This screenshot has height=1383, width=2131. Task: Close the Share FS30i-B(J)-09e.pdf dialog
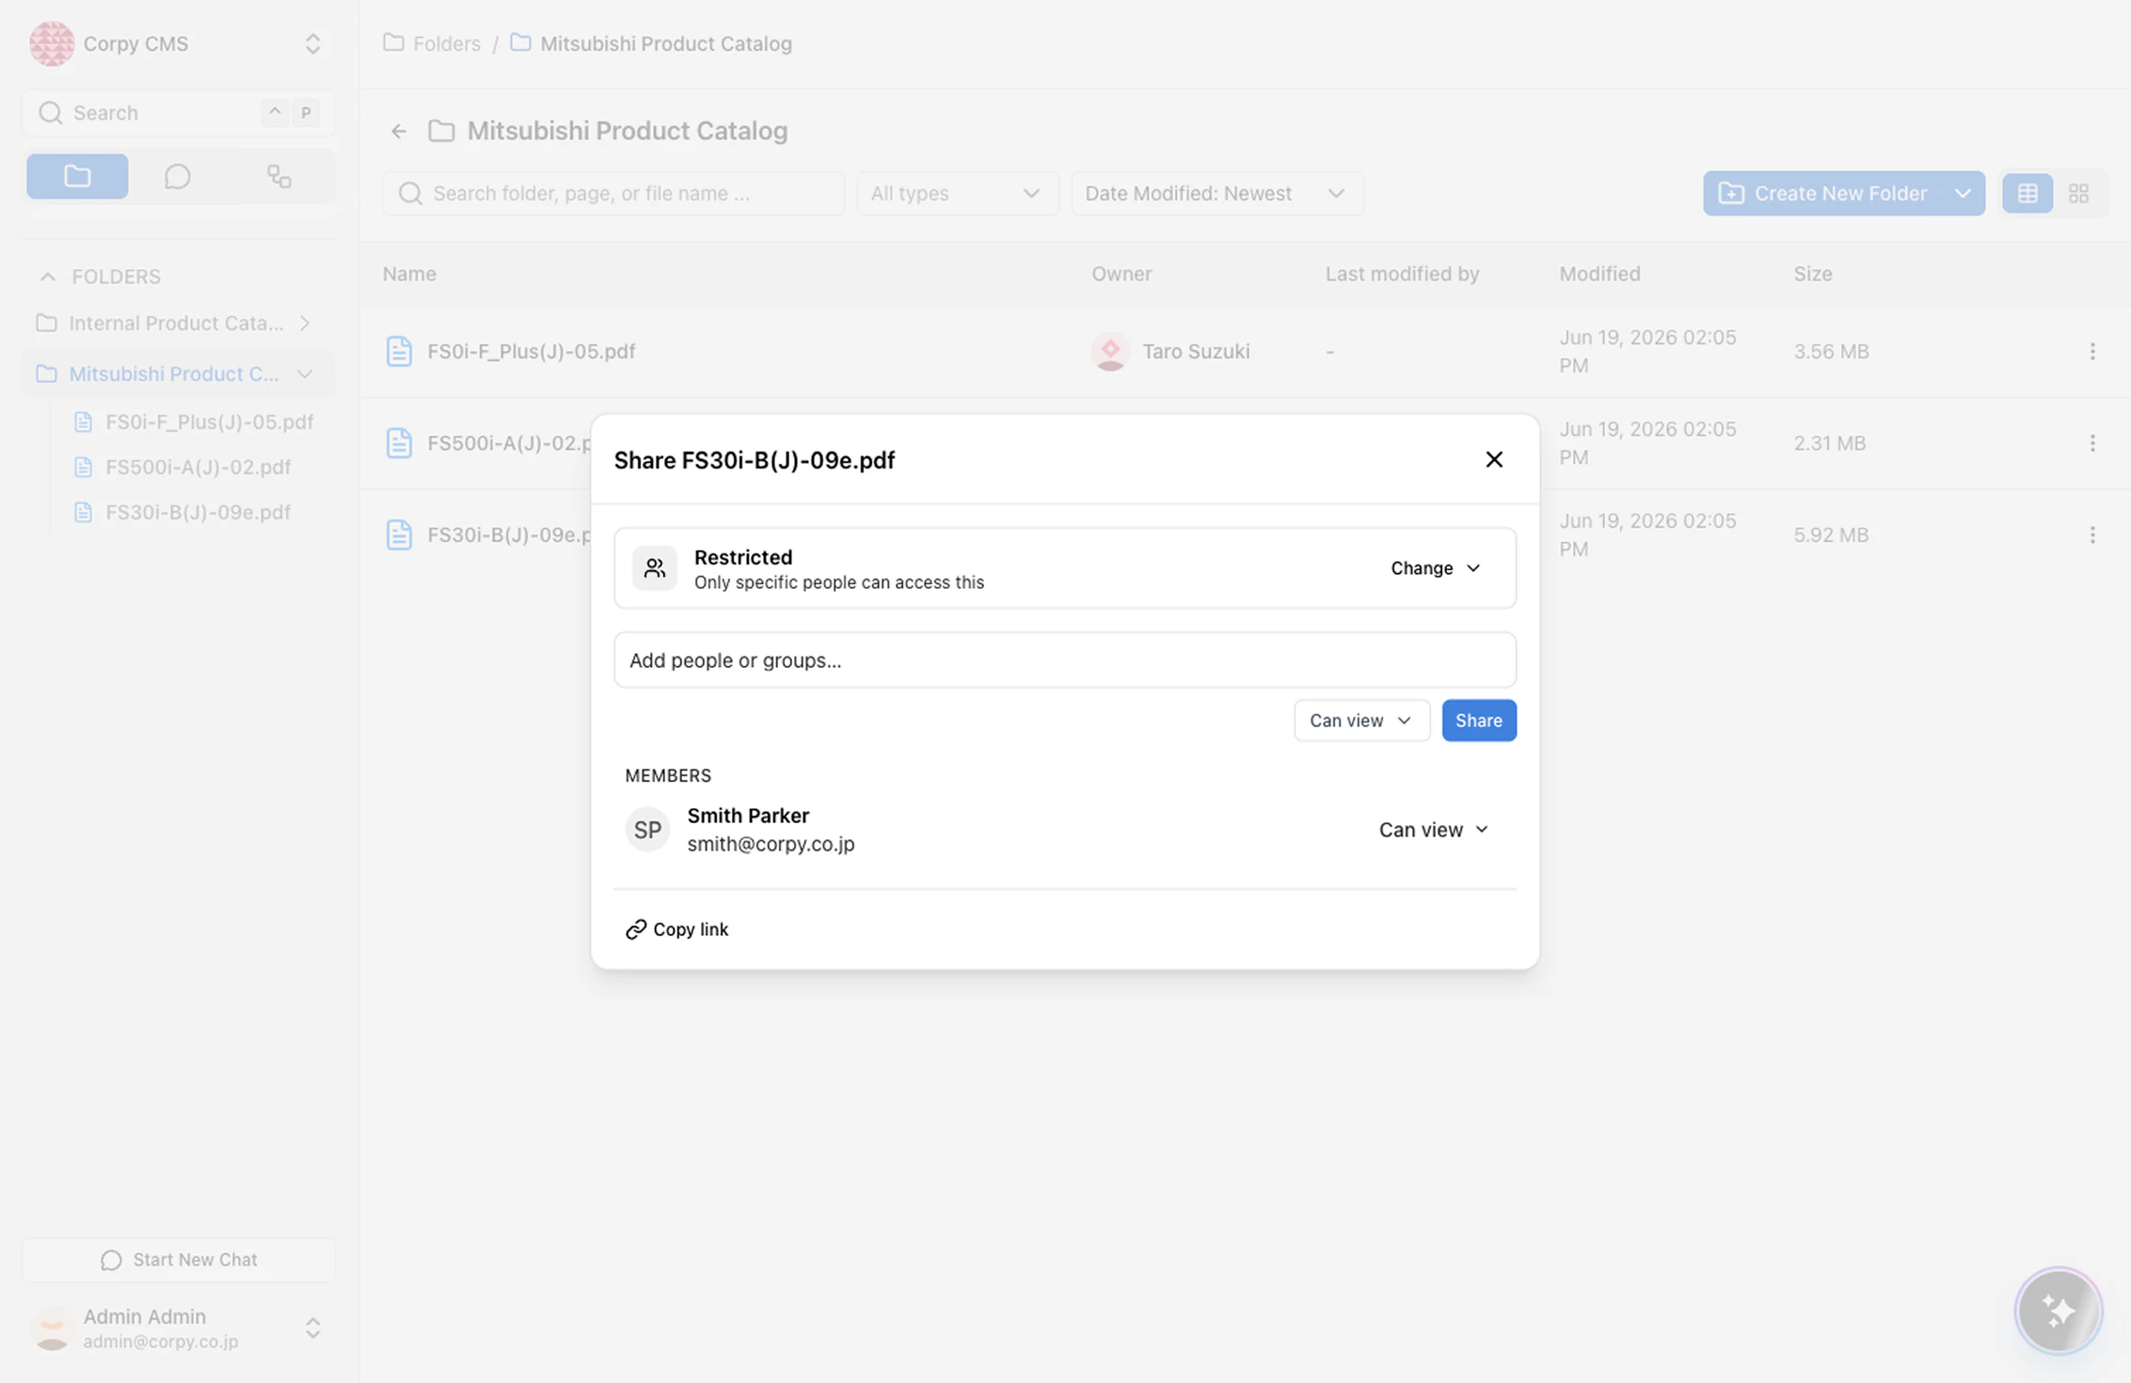point(1494,459)
